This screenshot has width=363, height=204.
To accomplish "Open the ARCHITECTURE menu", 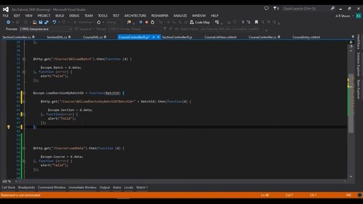I will (135, 15).
